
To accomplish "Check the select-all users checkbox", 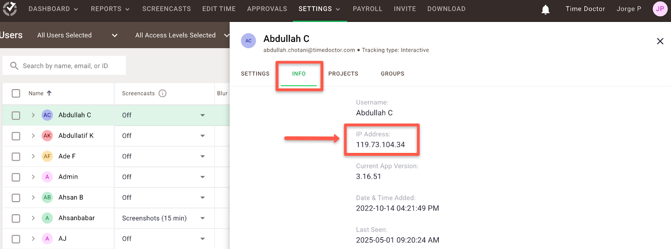I will [16, 93].
